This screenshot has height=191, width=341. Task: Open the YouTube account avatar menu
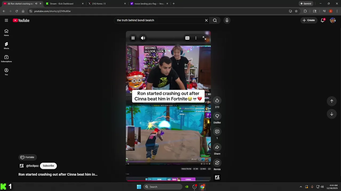[333, 20]
